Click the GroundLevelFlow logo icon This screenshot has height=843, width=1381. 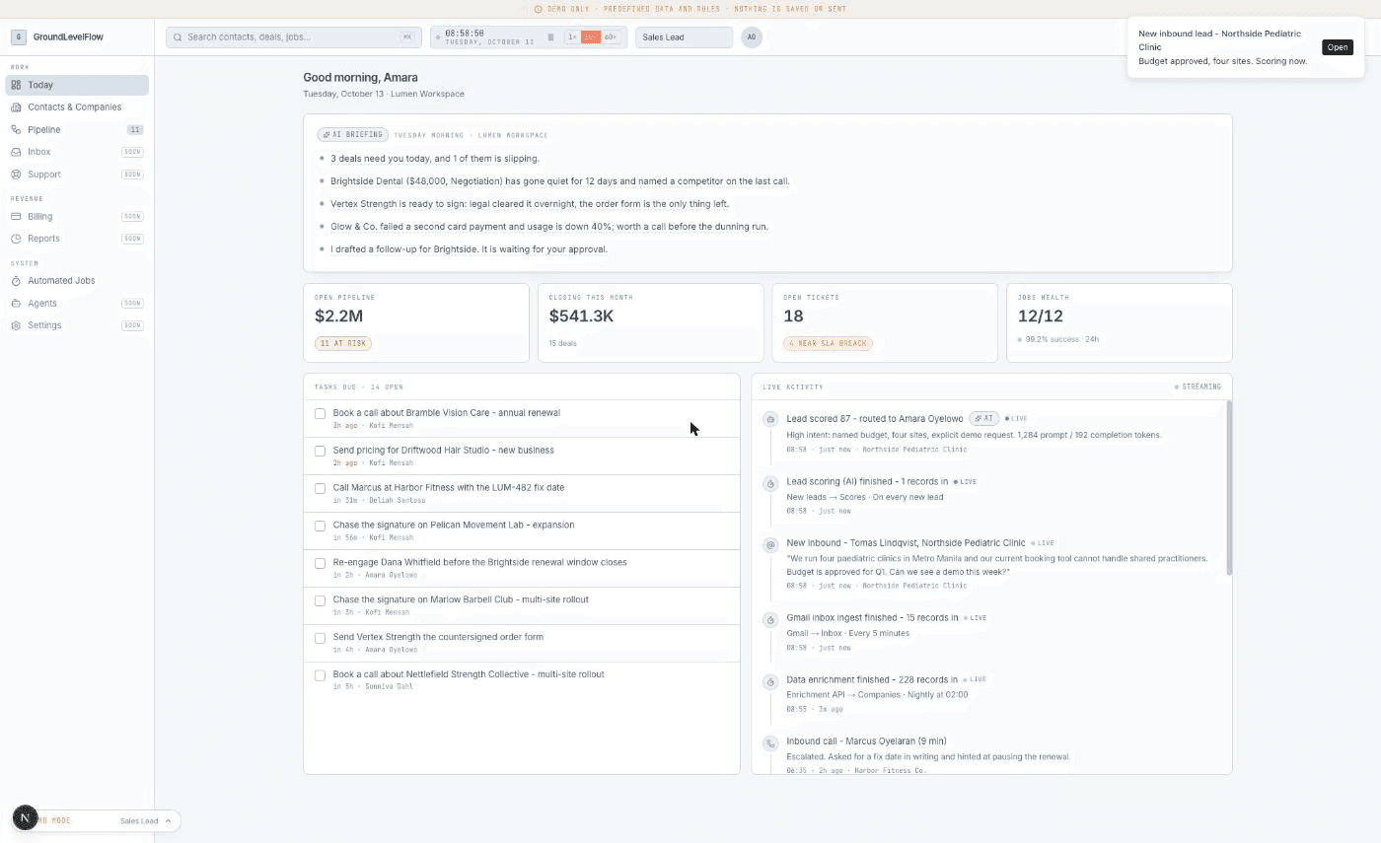point(18,37)
